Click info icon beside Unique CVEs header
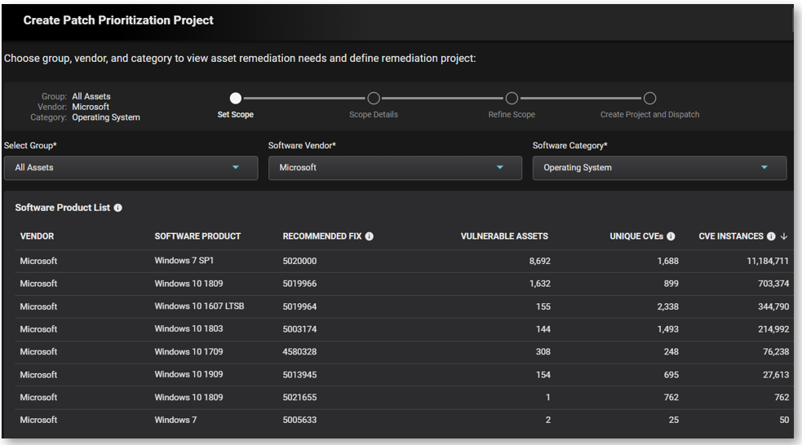This screenshot has width=802, height=445. pyautogui.click(x=671, y=236)
